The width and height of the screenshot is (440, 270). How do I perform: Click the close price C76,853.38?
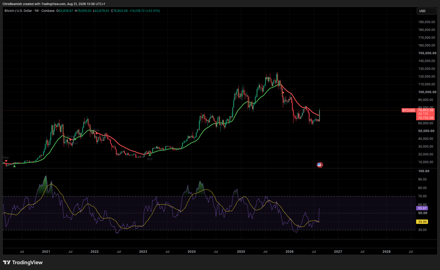[119, 11]
